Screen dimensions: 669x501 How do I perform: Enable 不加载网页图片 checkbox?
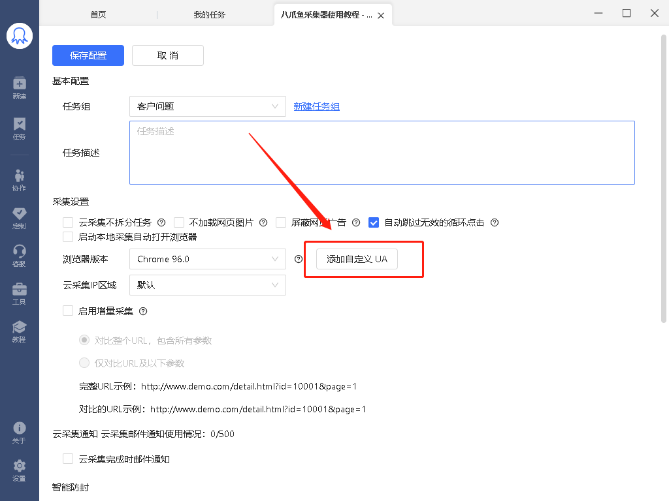click(179, 222)
